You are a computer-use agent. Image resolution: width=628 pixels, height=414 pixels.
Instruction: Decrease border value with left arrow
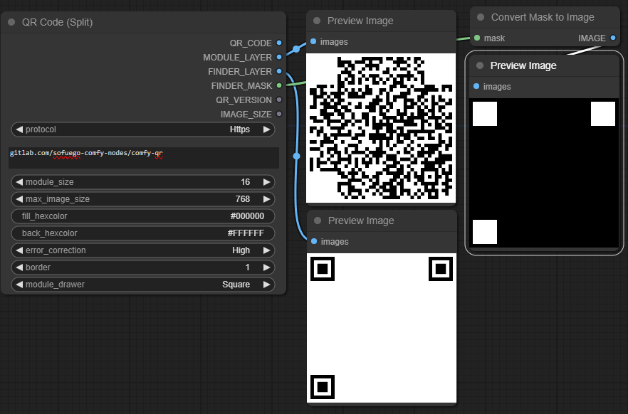[19, 267]
